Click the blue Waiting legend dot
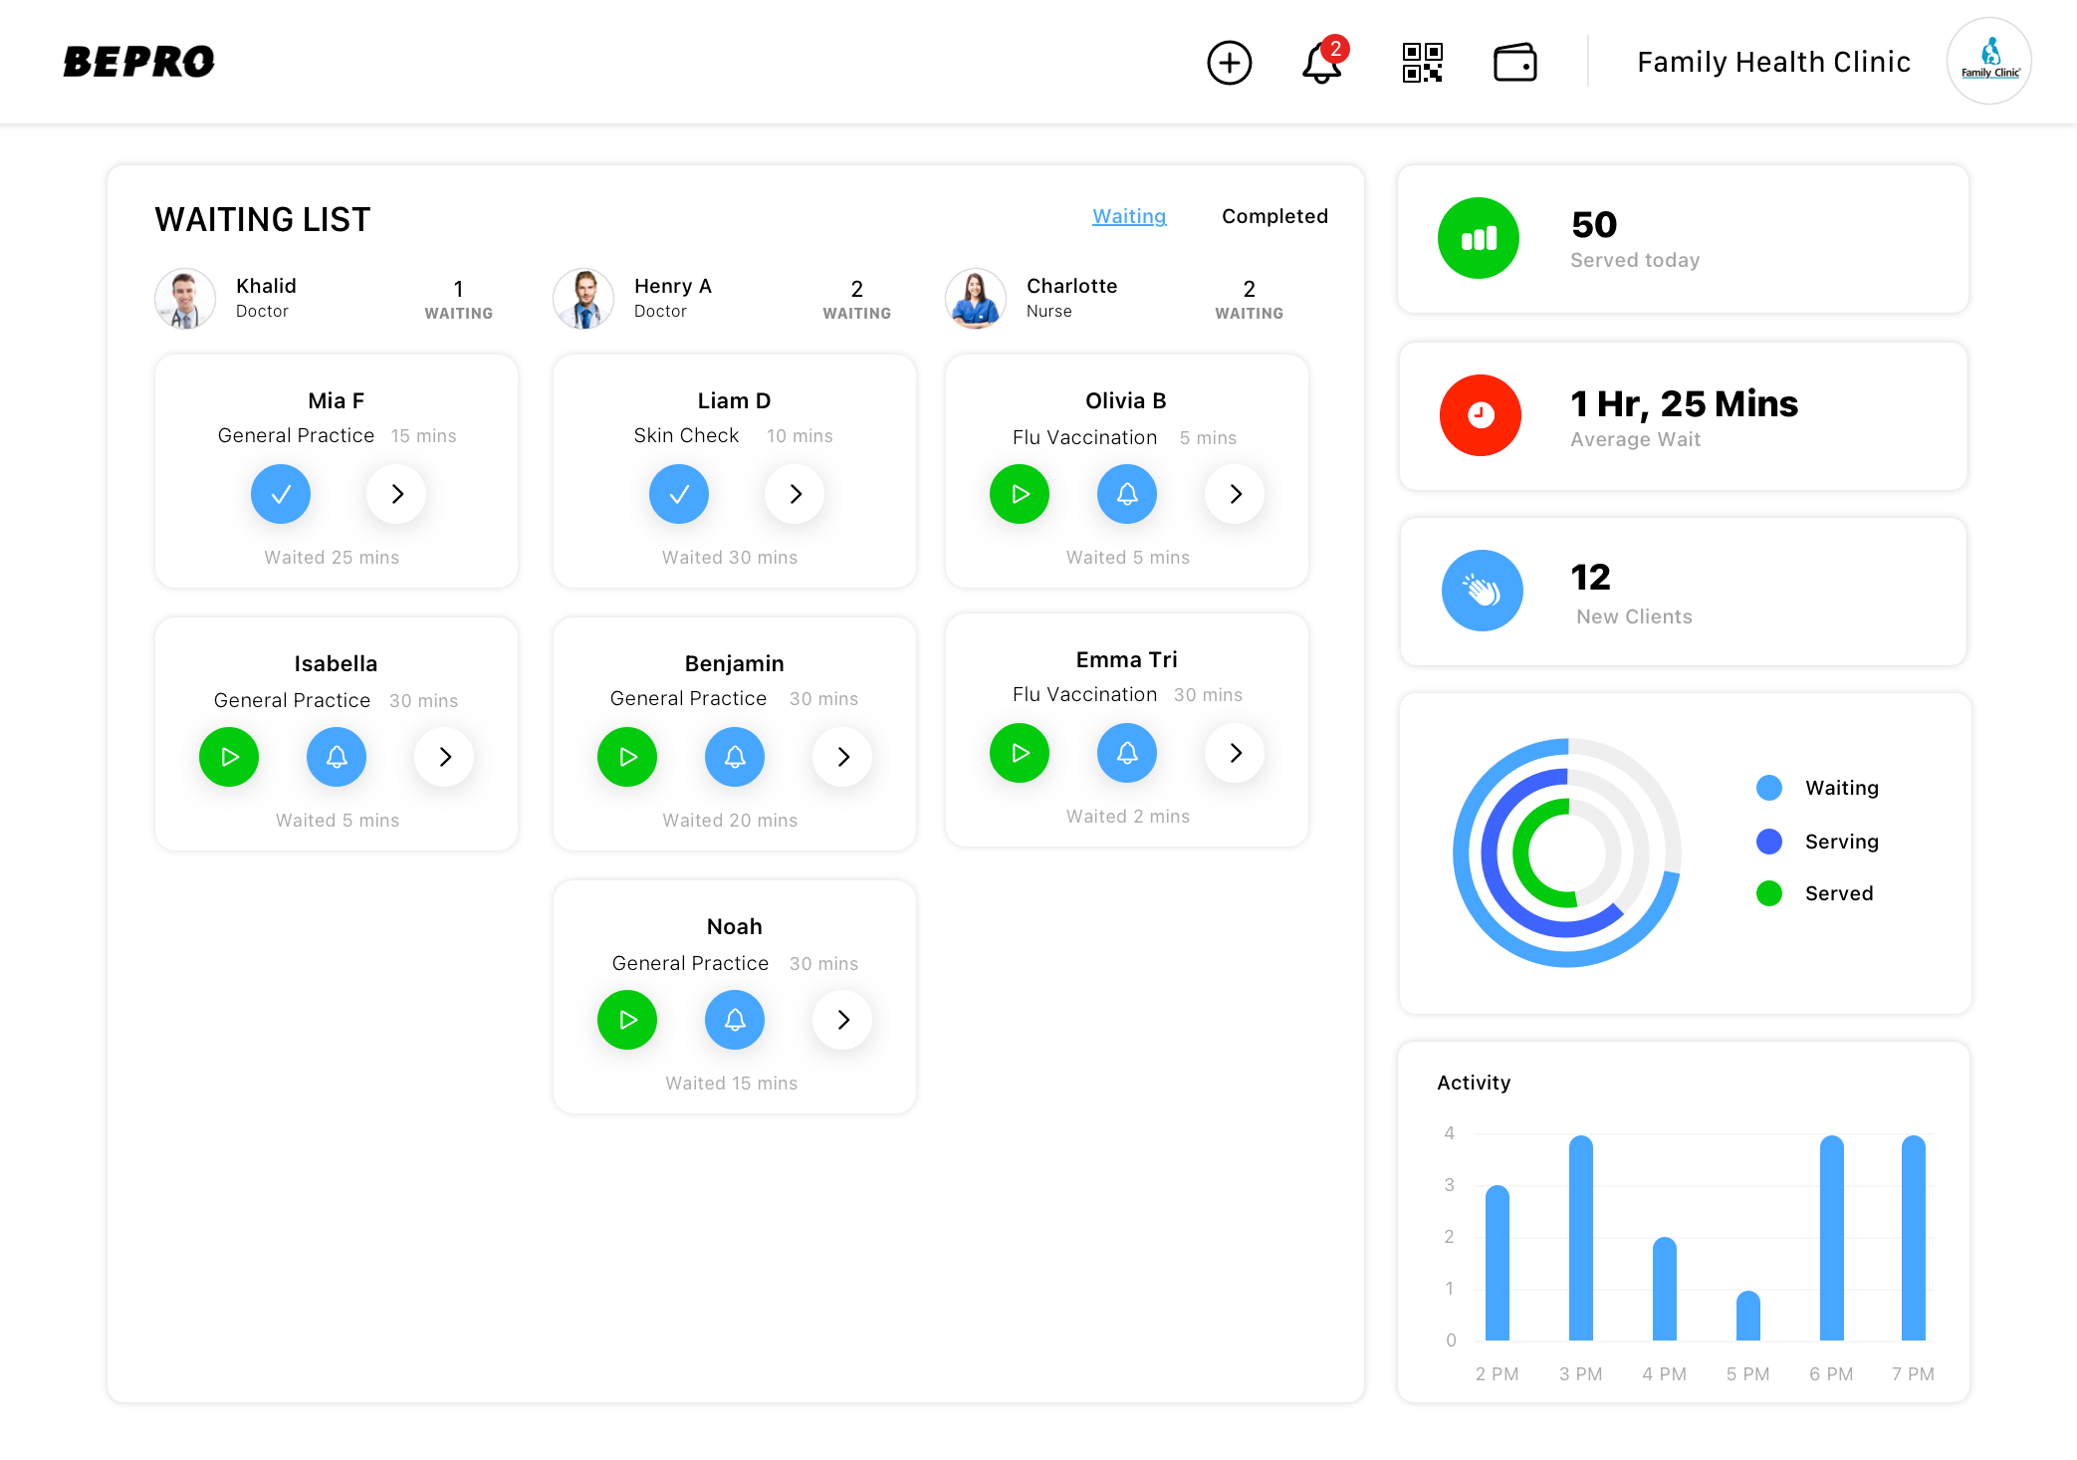2077x1460 pixels. click(1769, 787)
